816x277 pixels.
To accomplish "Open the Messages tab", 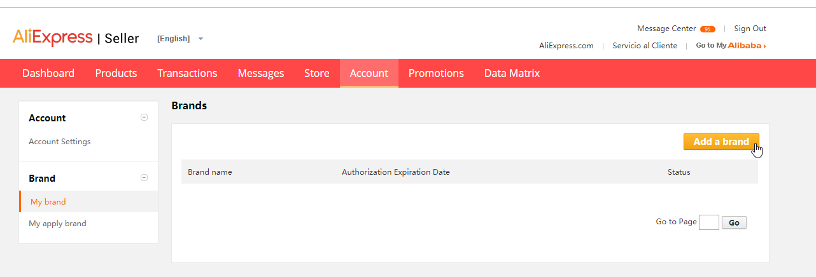I will tap(260, 73).
